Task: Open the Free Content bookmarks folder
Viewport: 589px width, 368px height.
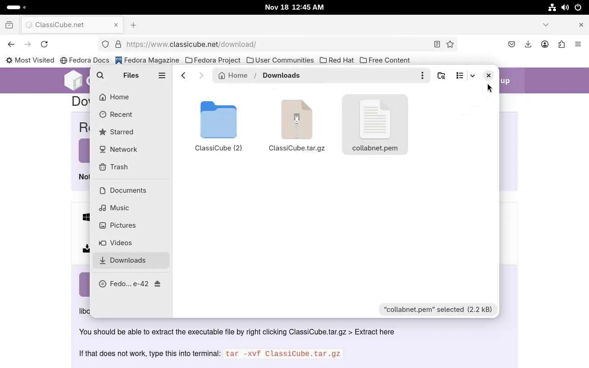Action: (x=385, y=60)
